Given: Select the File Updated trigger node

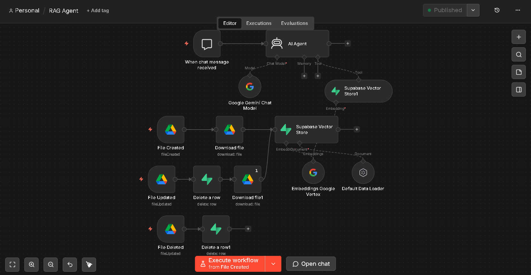Looking at the screenshot, I should [x=162, y=179].
